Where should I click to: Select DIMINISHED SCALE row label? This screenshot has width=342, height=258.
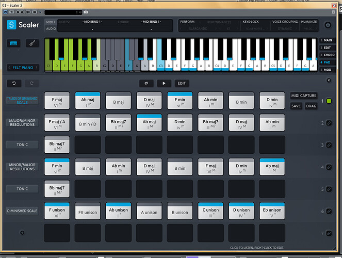[22, 211]
